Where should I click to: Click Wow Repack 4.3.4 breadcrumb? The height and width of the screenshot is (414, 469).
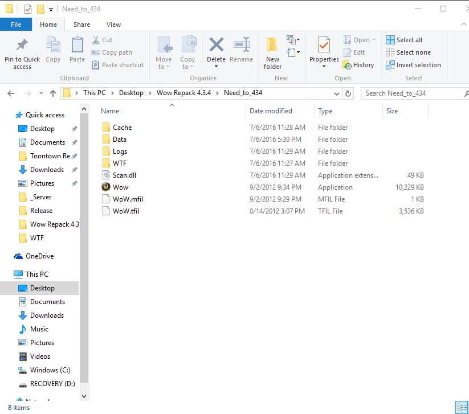(183, 93)
